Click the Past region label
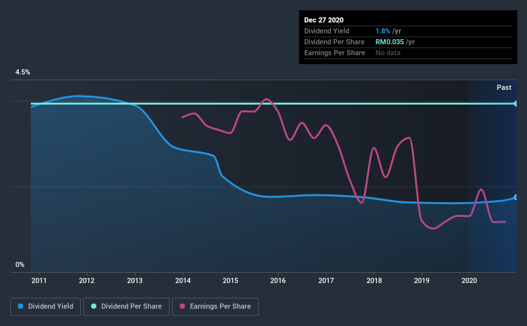This screenshot has width=527, height=326. (504, 87)
